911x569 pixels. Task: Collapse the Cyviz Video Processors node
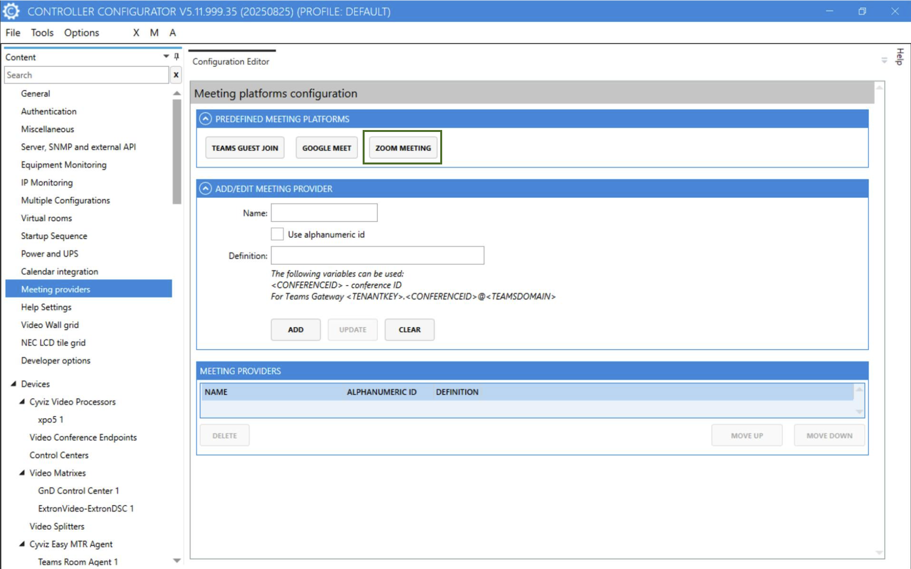[x=22, y=402]
